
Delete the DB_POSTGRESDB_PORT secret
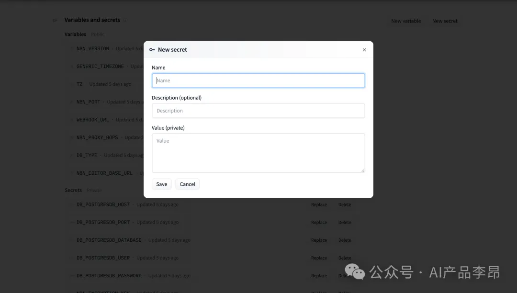point(345,223)
